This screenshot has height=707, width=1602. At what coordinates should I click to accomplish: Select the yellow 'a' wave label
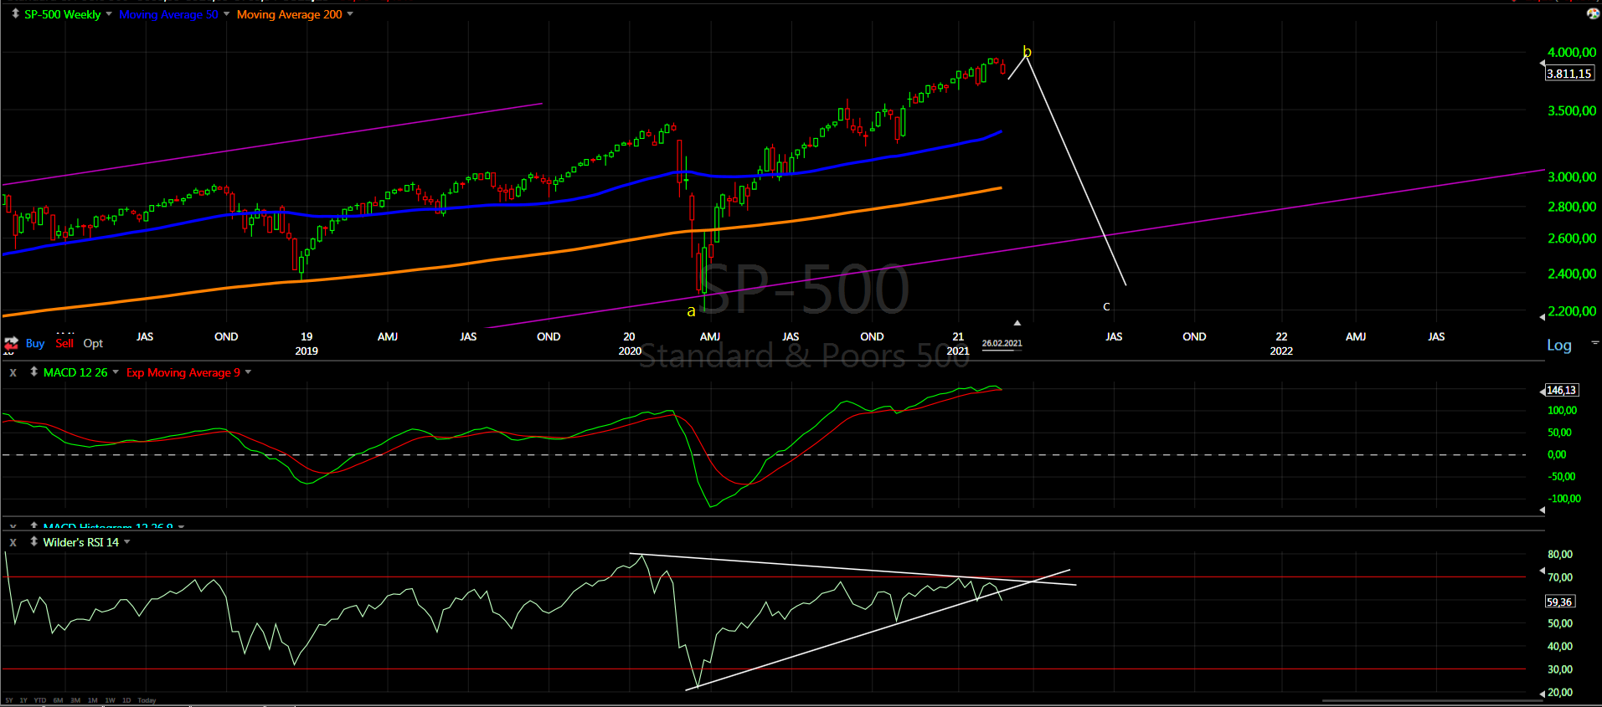[691, 311]
